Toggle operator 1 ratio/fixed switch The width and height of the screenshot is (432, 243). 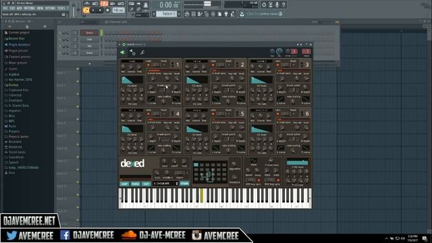156,65
